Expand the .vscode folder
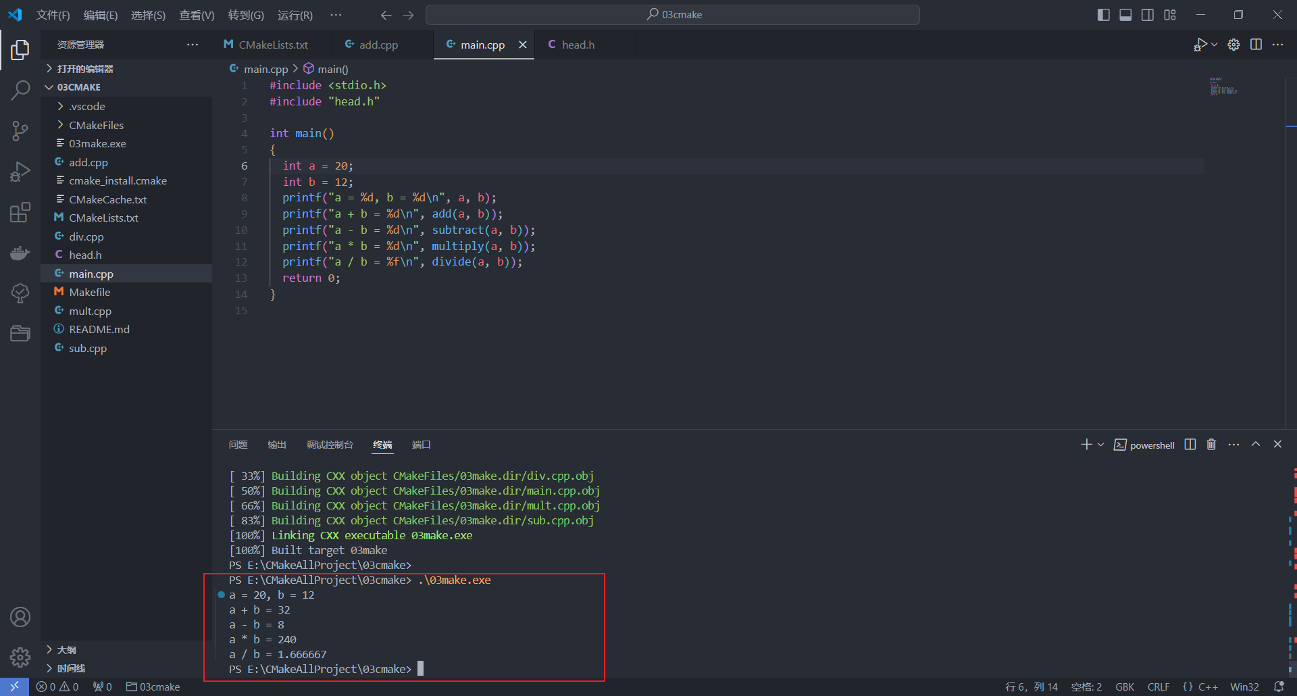Viewport: 1297px width, 696px height. point(86,107)
